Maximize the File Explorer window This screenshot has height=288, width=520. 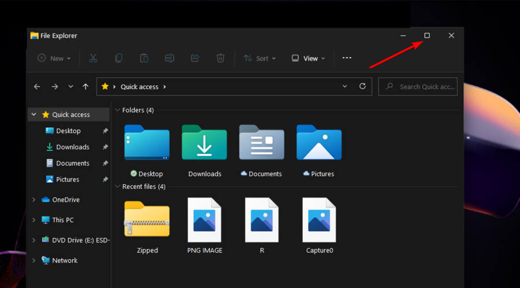427,35
